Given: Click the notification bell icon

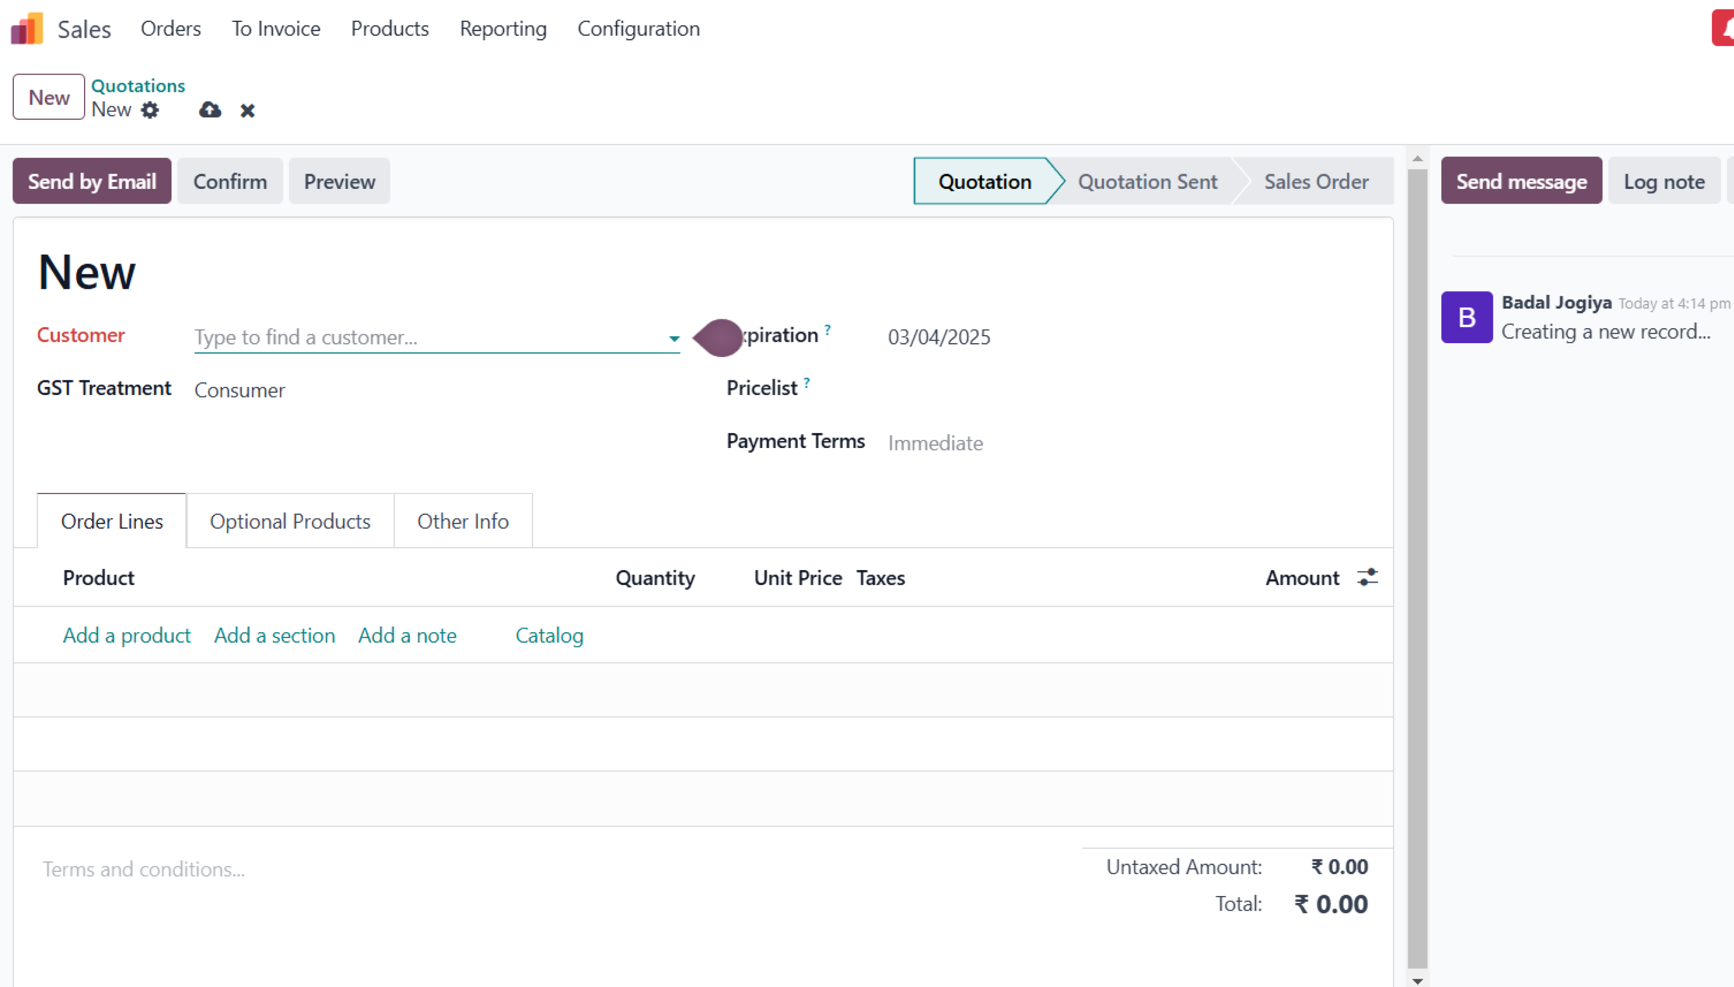Looking at the screenshot, I should click(x=1724, y=28).
